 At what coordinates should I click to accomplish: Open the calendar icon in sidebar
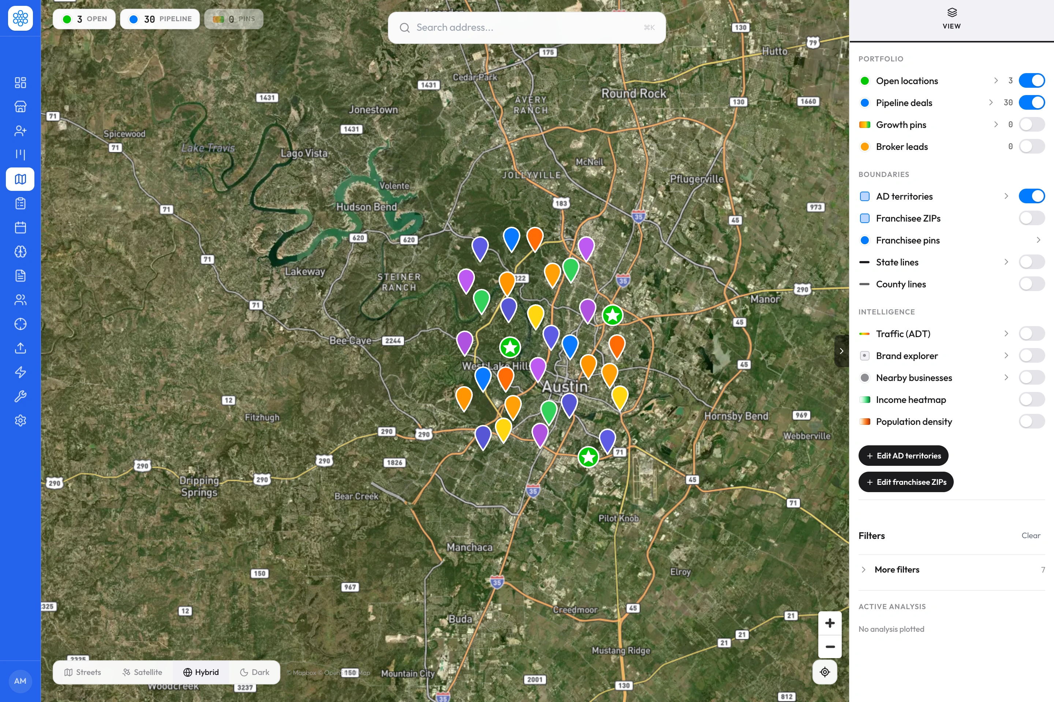coord(20,227)
